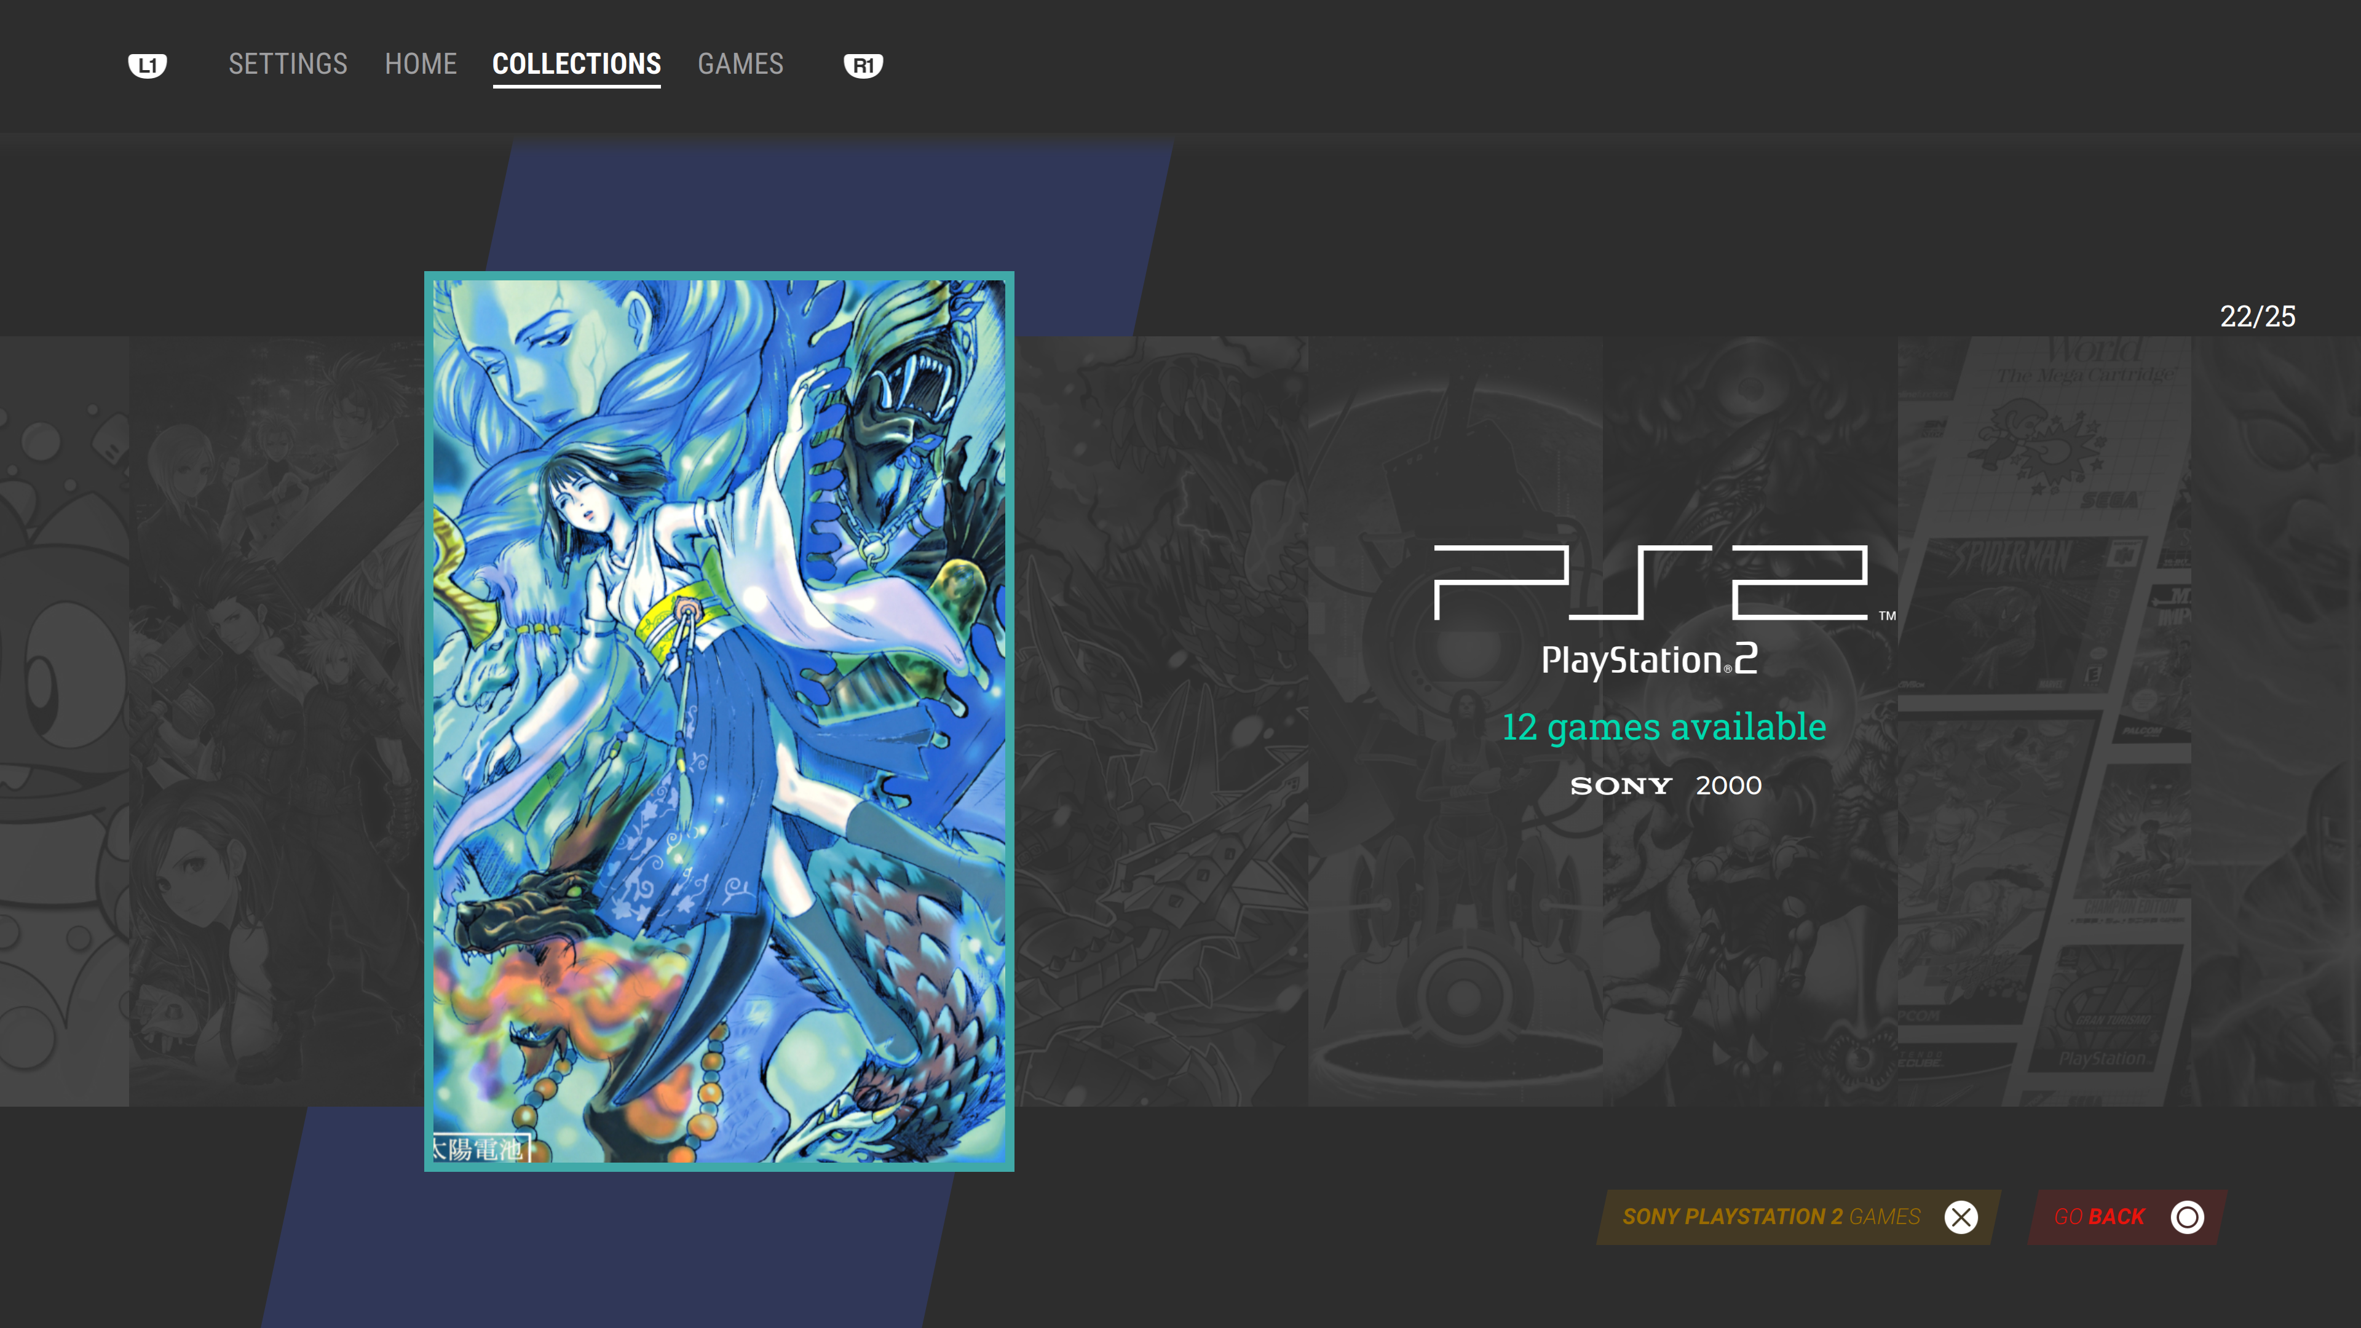Click the X cross button icon
The height and width of the screenshot is (1328, 2361).
tap(1961, 1217)
